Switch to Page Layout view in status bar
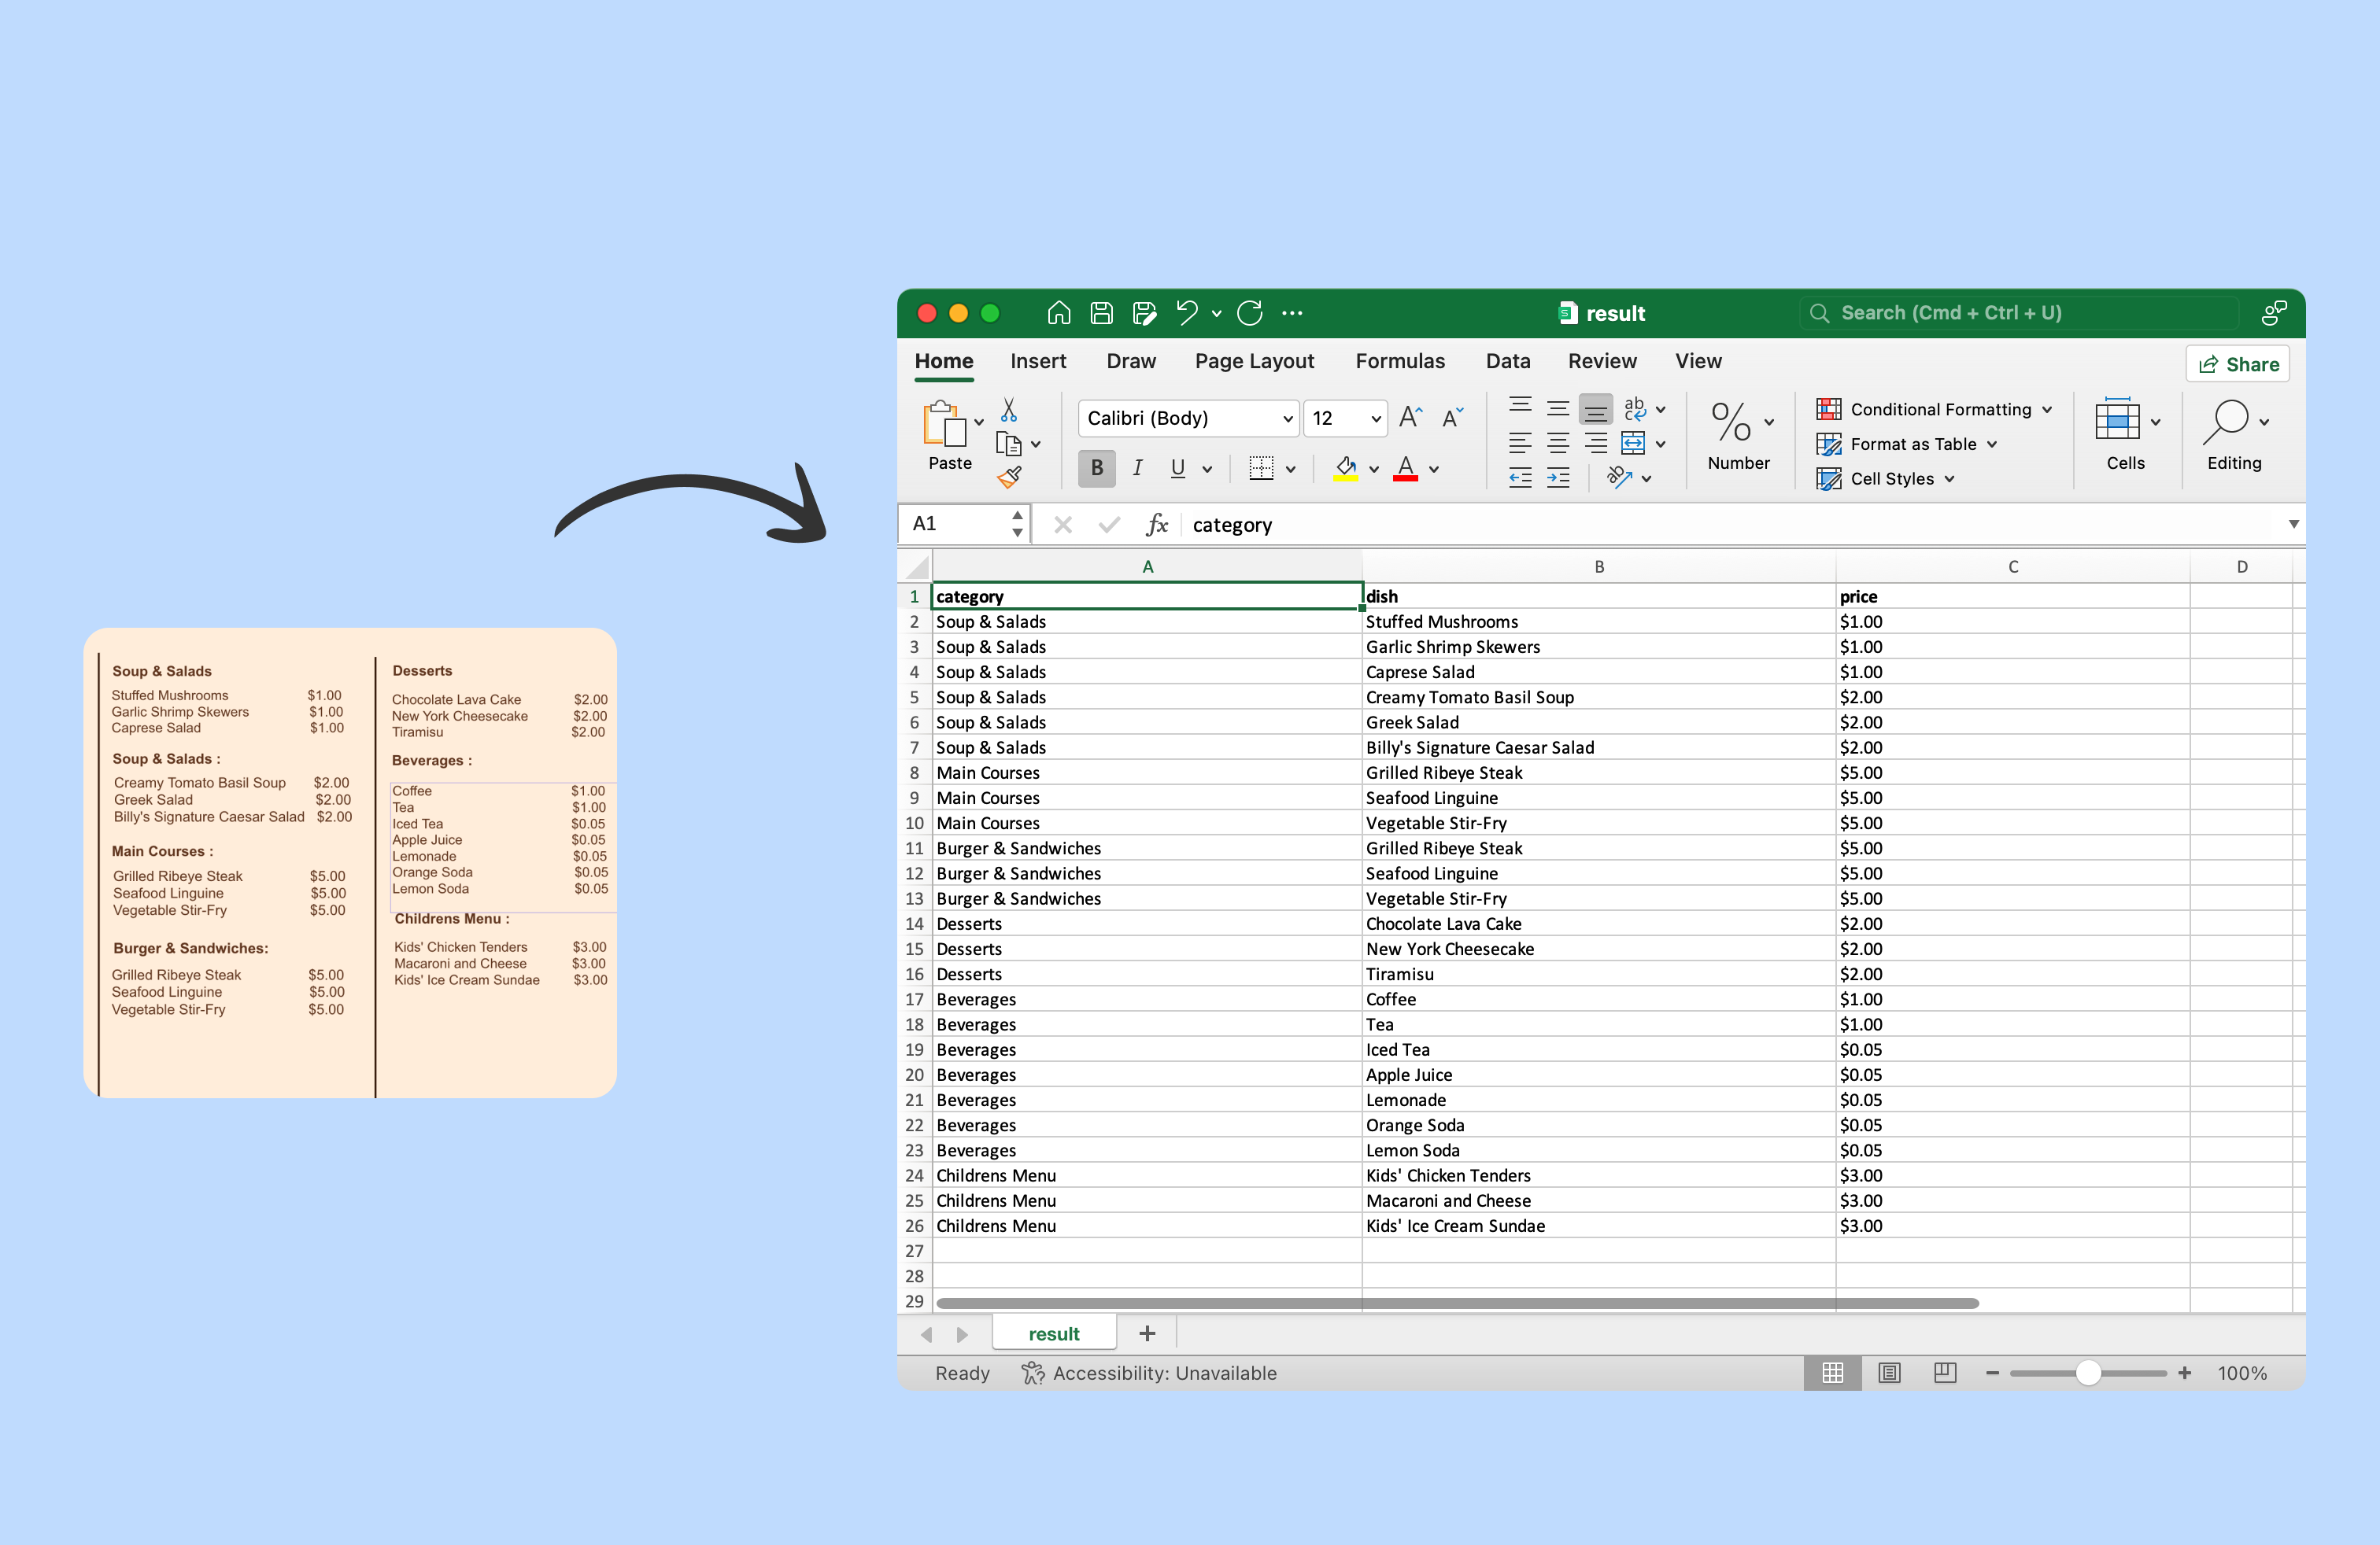The width and height of the screenshot is (2380, 1545). pyautogui.click(x=1888, y=1373)
